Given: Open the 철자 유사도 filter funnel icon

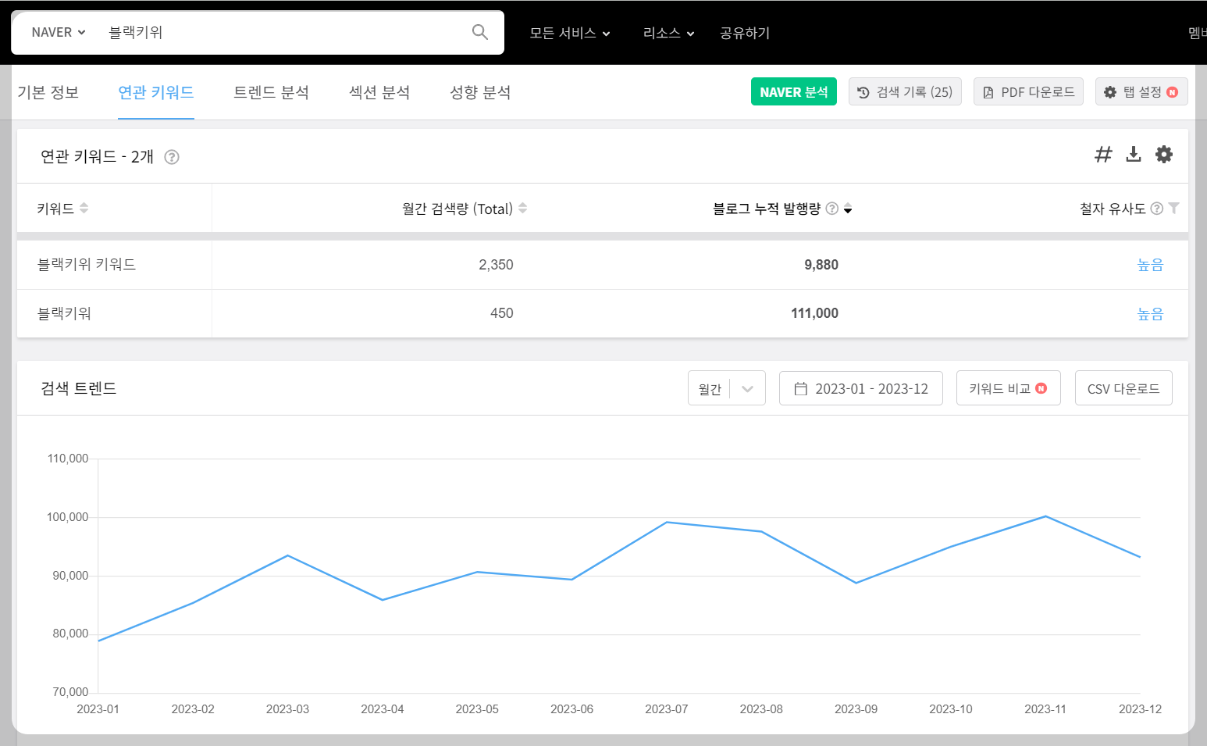Looking at the screenshot, I should [x=1173, y=208].
